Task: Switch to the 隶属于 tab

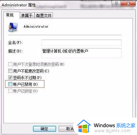Action: pos(27,16)
